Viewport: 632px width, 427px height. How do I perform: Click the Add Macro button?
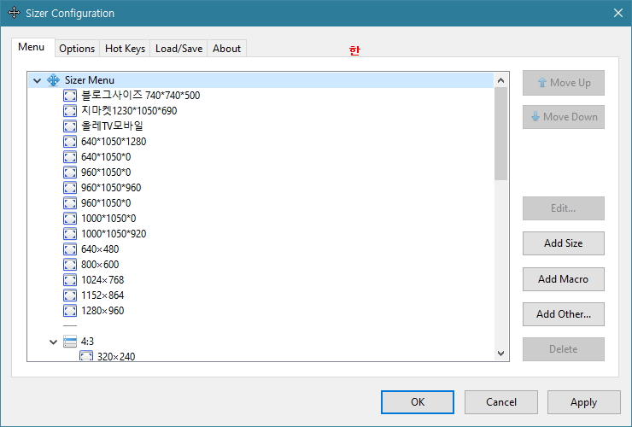pyautogui.click(x=564, y=279)
